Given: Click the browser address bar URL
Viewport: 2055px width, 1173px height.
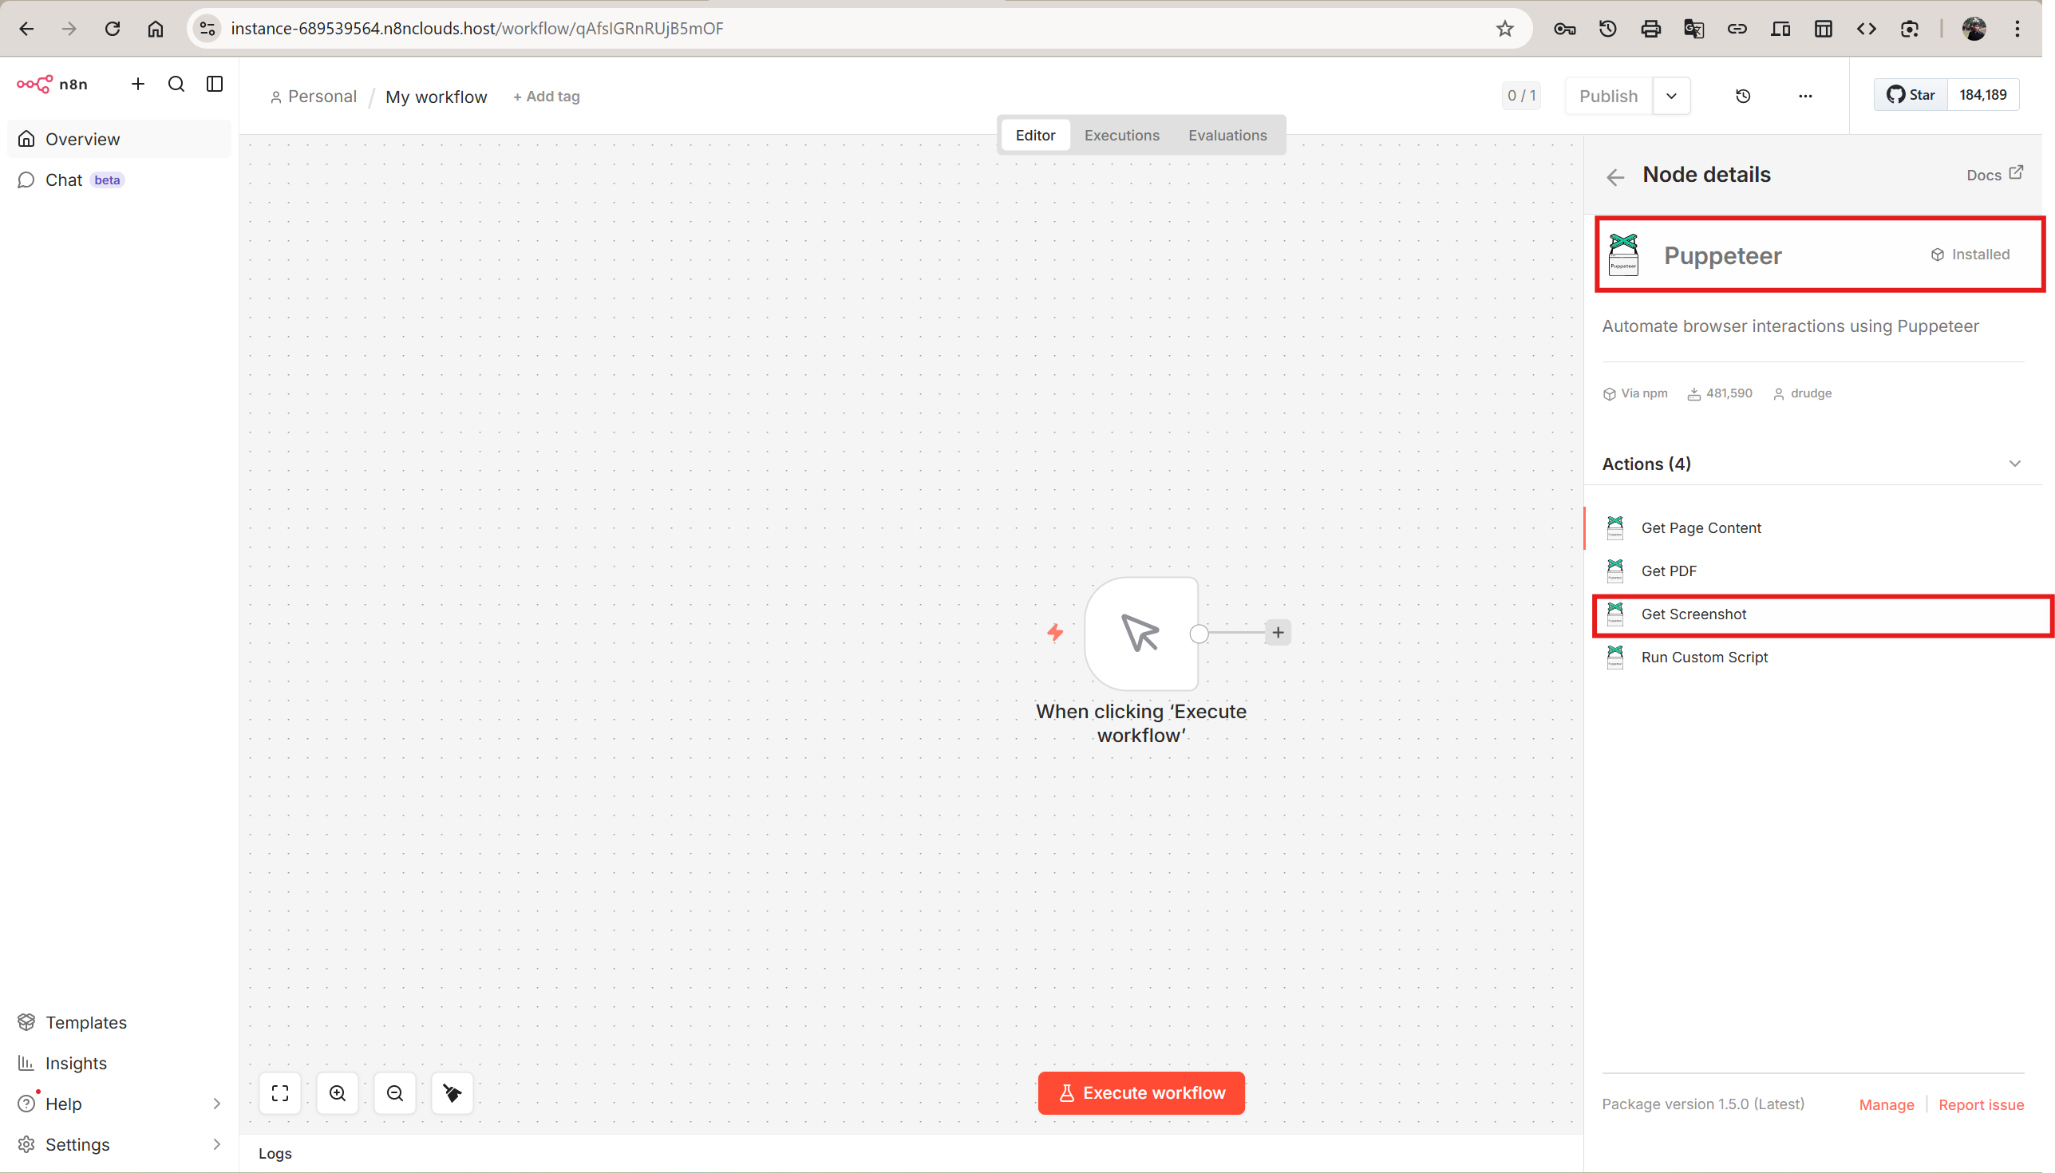Looking at the screenshot, I should coord(477,29).
